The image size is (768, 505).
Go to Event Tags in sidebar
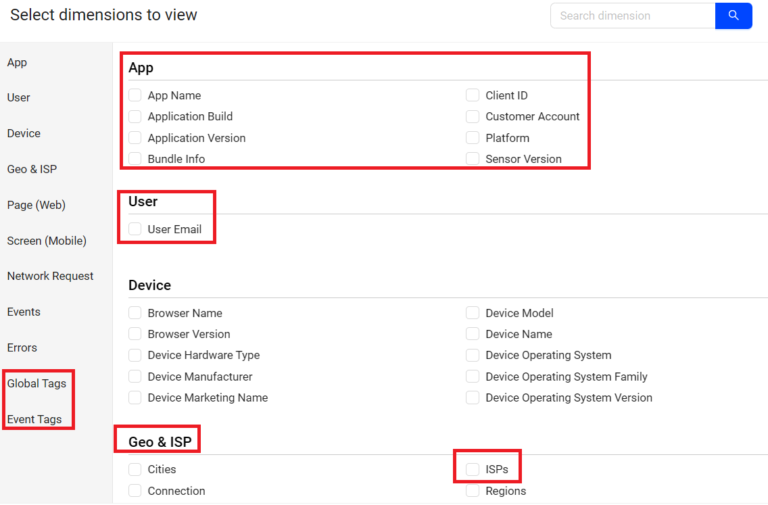pos(34,419)
